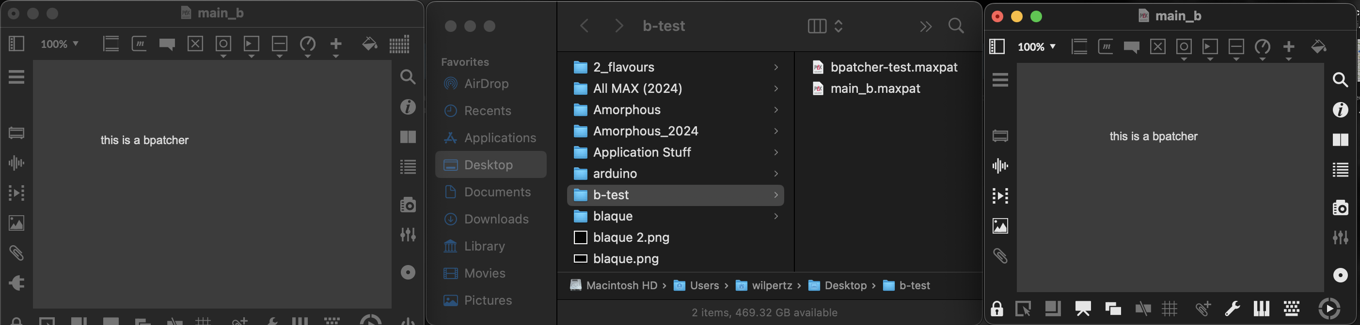This screenshot has height=325, width=1360.
Task: Open the 100% zoom dropdown, right window
Action: tap(1036, 46)
